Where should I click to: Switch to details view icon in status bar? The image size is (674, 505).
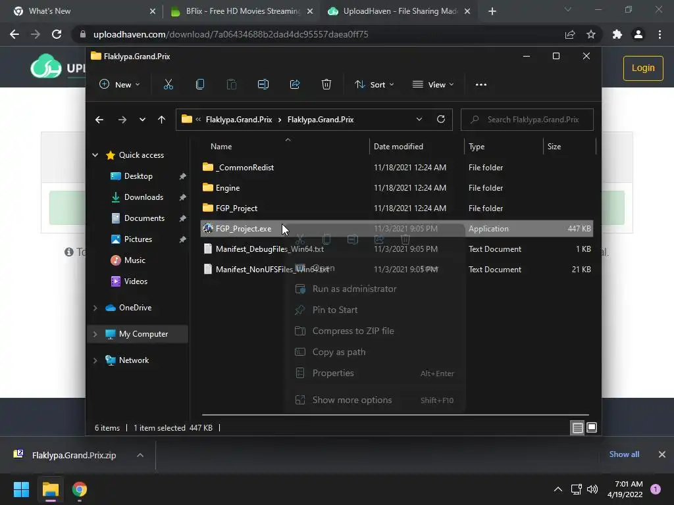[x=577, y=427]
